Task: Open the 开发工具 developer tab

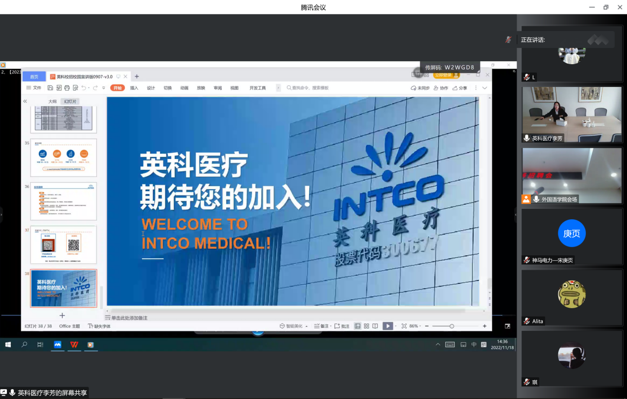Action: click(257, 88)
